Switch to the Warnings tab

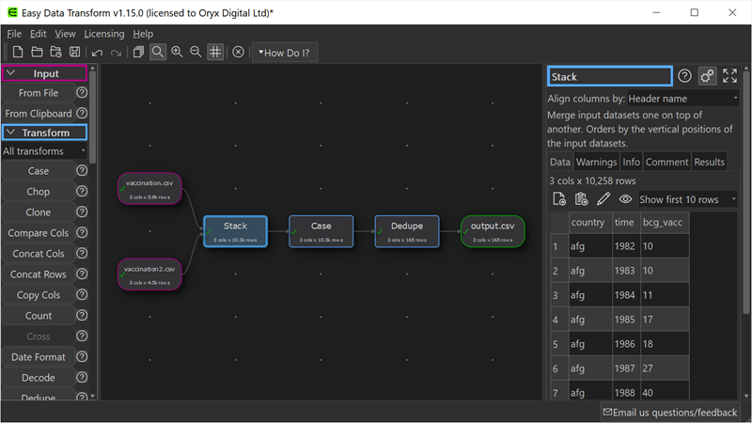(x=596, y=162)
